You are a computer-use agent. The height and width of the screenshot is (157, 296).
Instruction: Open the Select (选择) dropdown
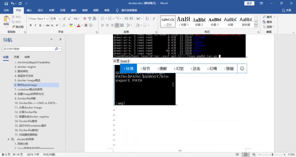(x=268, y=27)
